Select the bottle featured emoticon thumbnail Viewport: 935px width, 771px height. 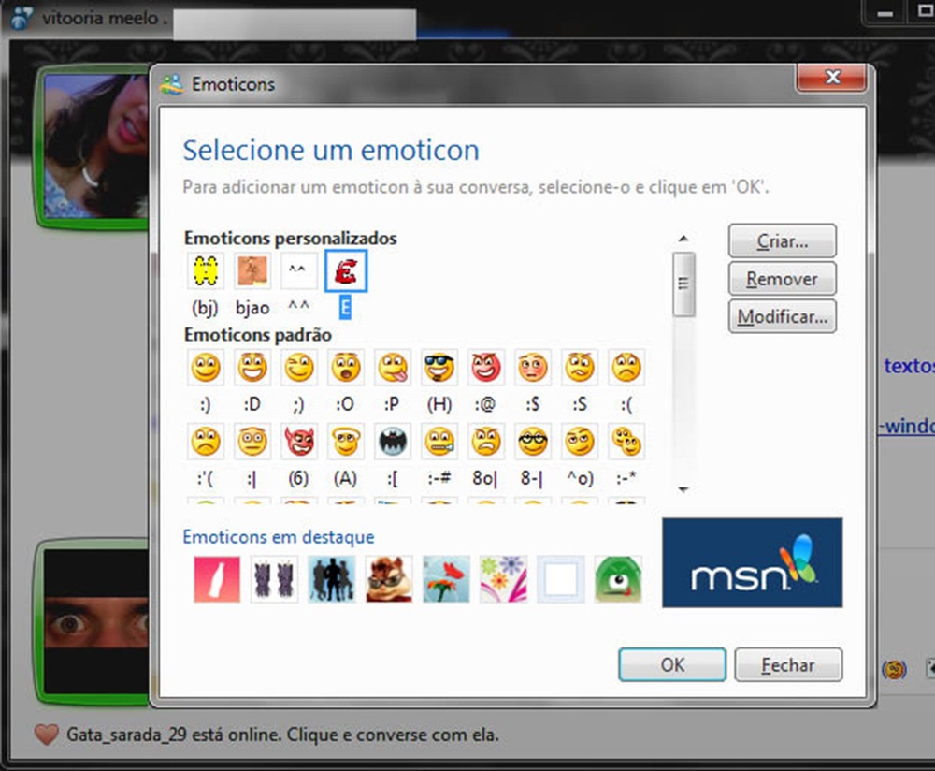216,579
